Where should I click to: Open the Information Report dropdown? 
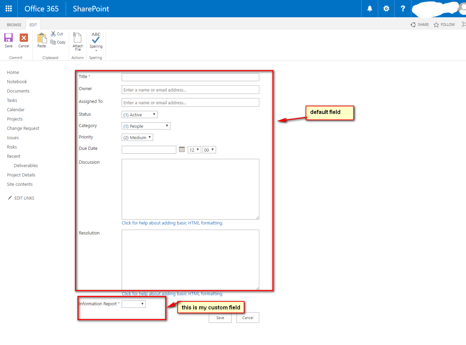134,304
